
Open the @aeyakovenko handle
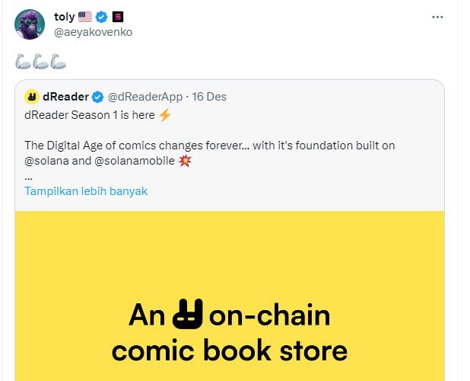tap(94, 32)
